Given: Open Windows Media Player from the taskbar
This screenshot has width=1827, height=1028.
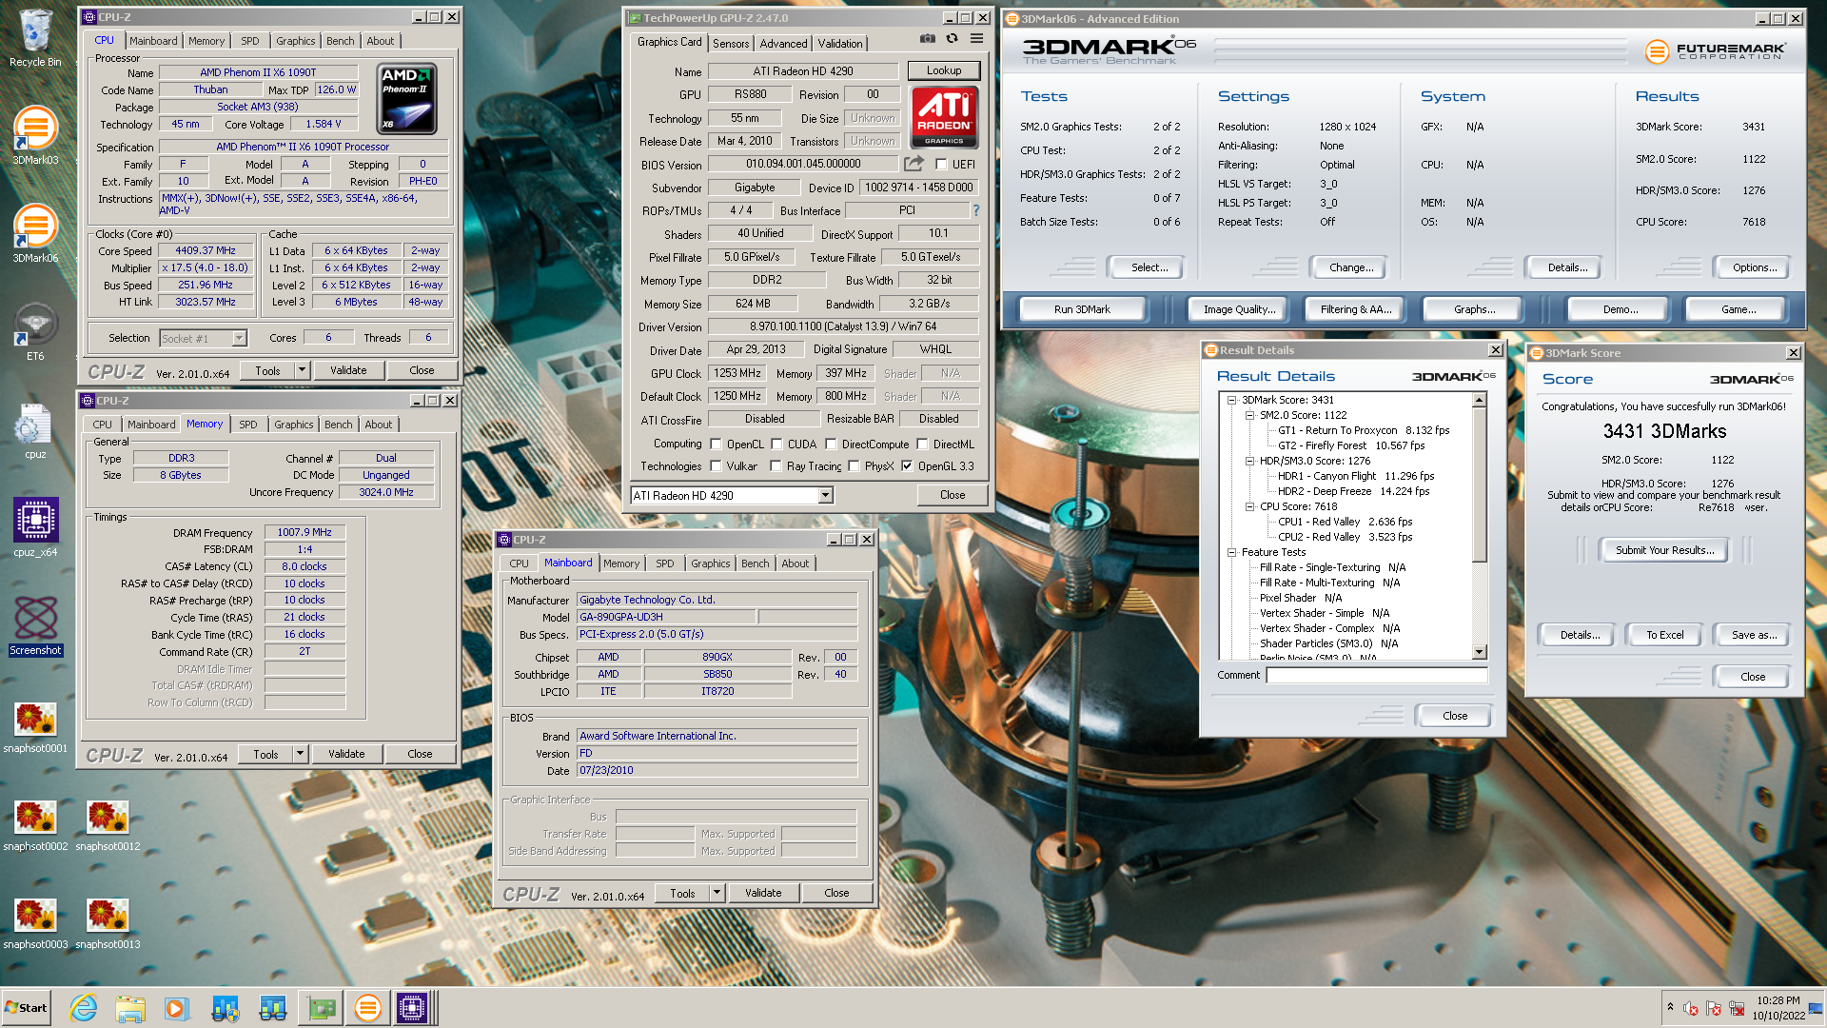Looking at the screenshot, I should coord(176,1008).
